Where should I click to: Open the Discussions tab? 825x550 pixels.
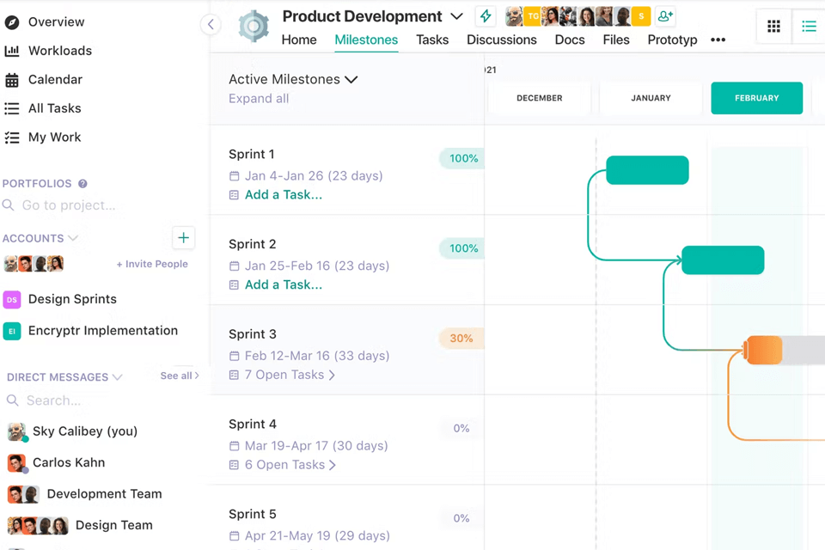pyautogui.click(x=502, y=40)
